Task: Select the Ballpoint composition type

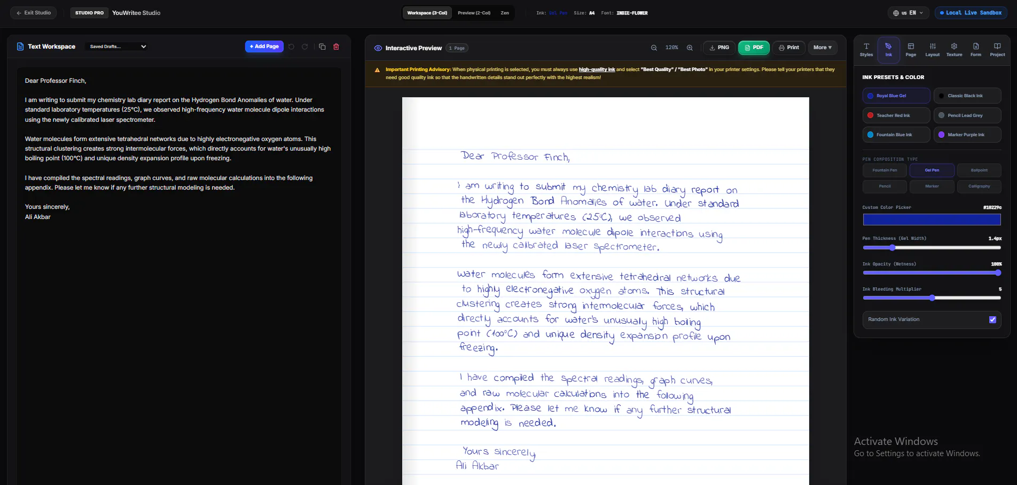Action: [x=979, y=170]
